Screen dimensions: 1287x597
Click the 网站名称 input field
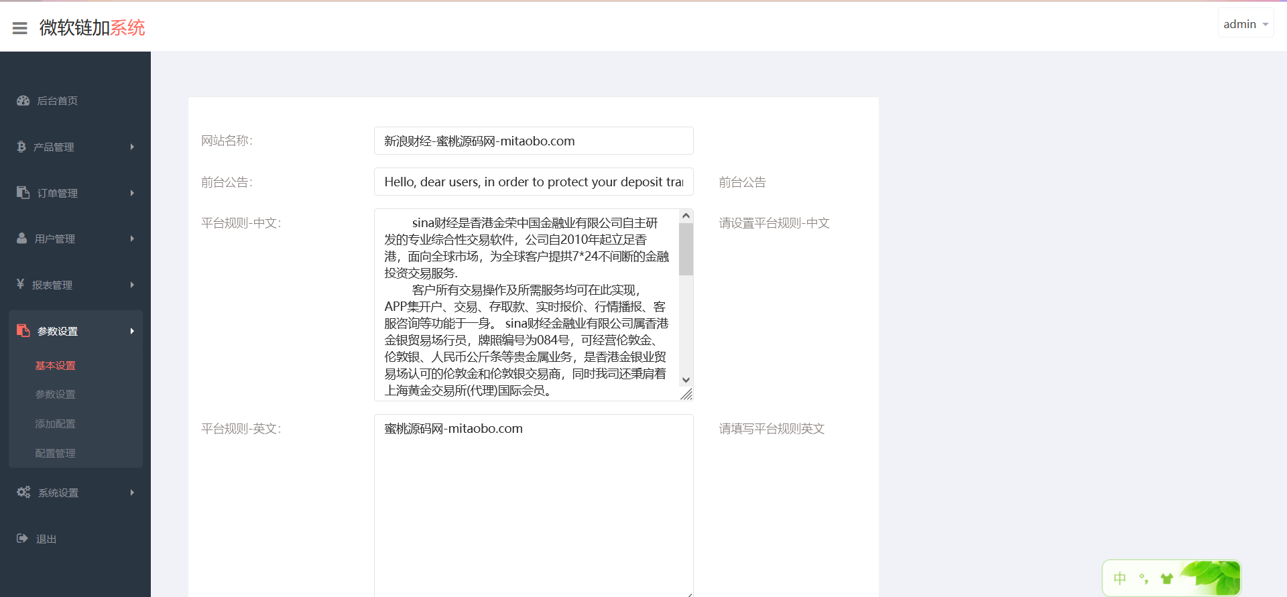tap(534, 141)
